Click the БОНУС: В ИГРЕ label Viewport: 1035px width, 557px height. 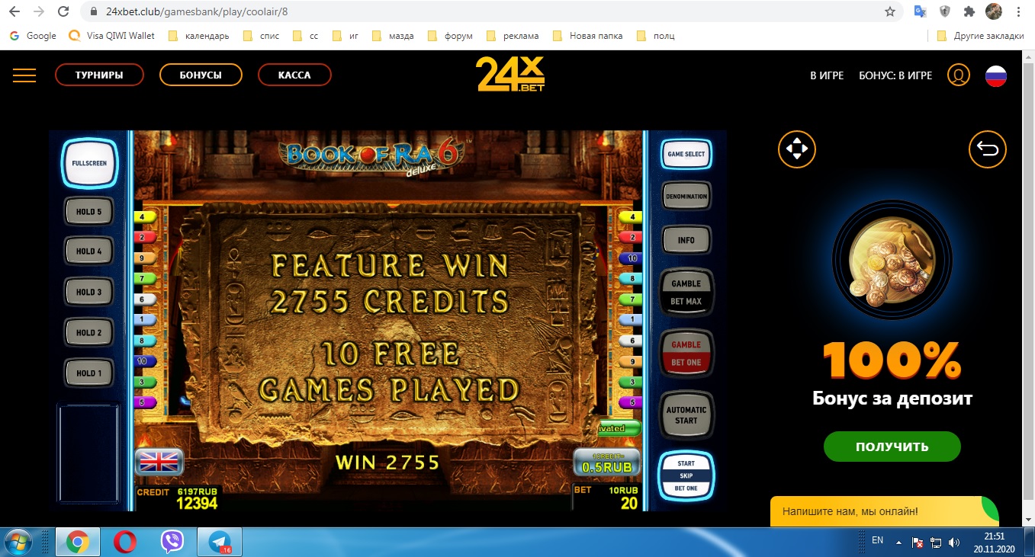(895, 75)
